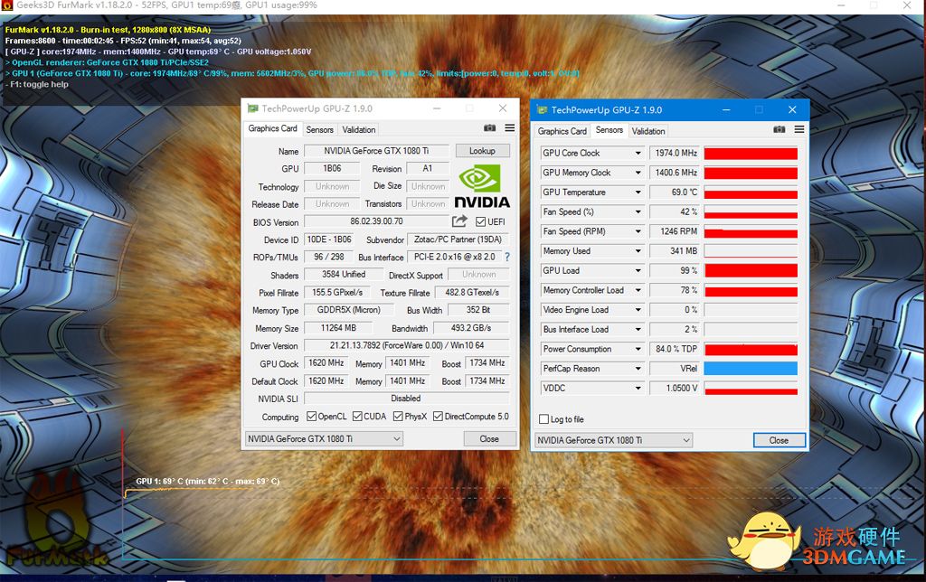Click the GPU Core Clock red graph bar
This screenshot has width=926, height=582.
point(751,154)
